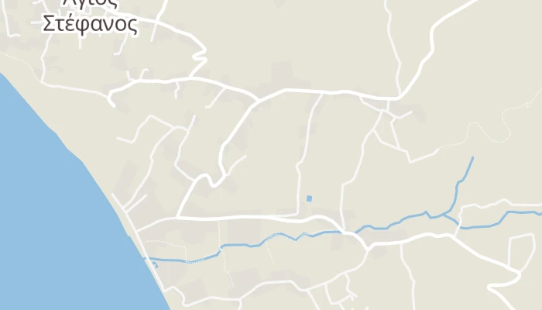Click the short dead-end spur off the diagonal road
Image resolution: width=542 pixels, height=310 pixels.
pos(236,164)
